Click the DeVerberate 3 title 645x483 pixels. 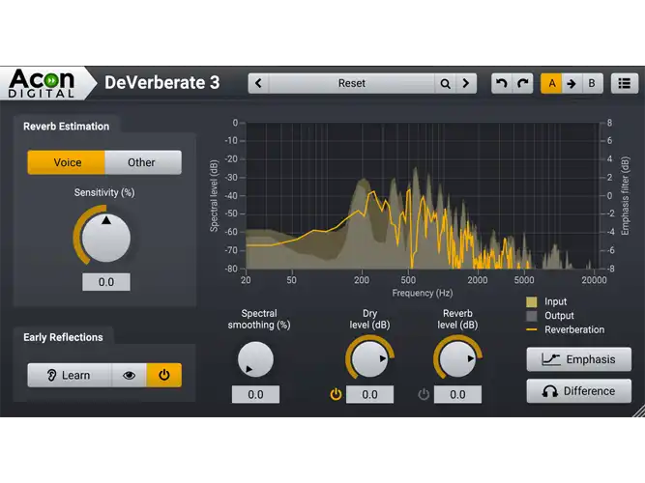pyautogui.click(x=162, y=83)
